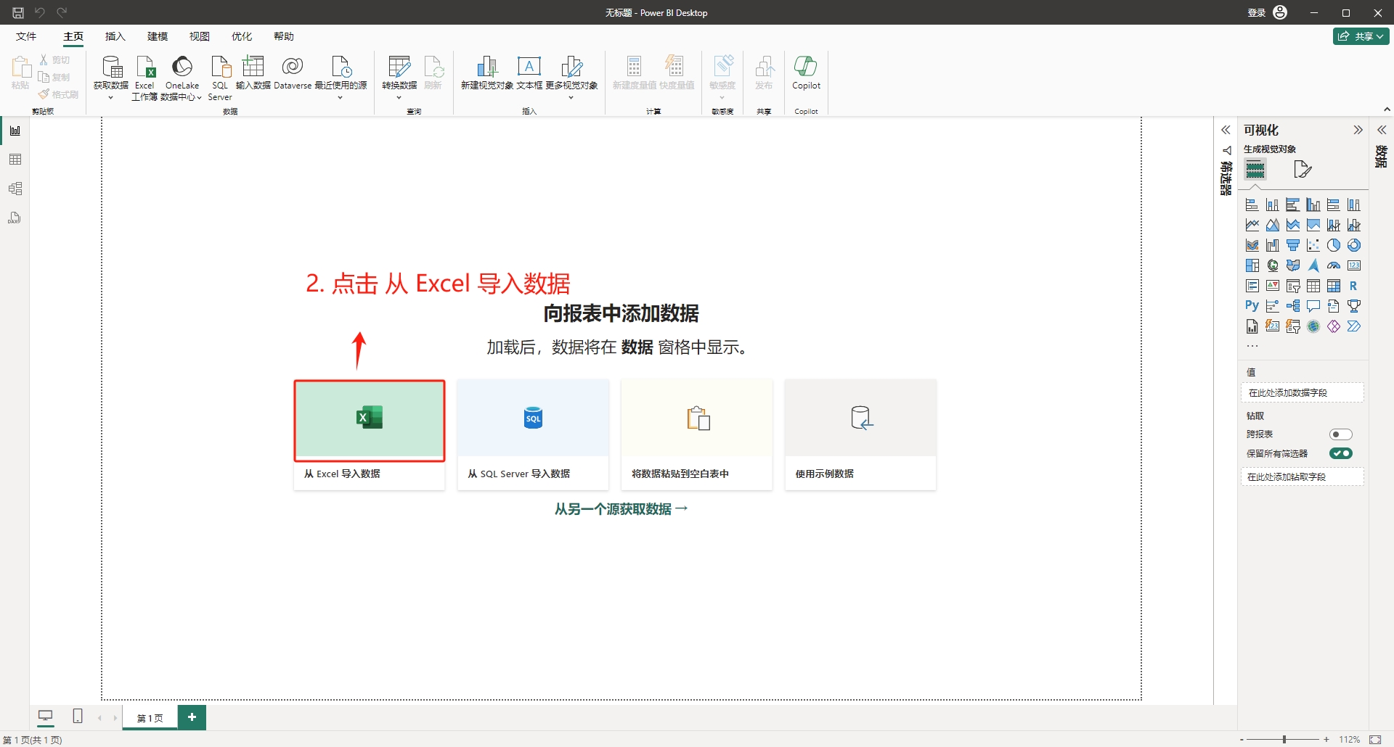Click the Save icon in title bar
Viewport: 1394px width, 747px height.
coord(18,12)
